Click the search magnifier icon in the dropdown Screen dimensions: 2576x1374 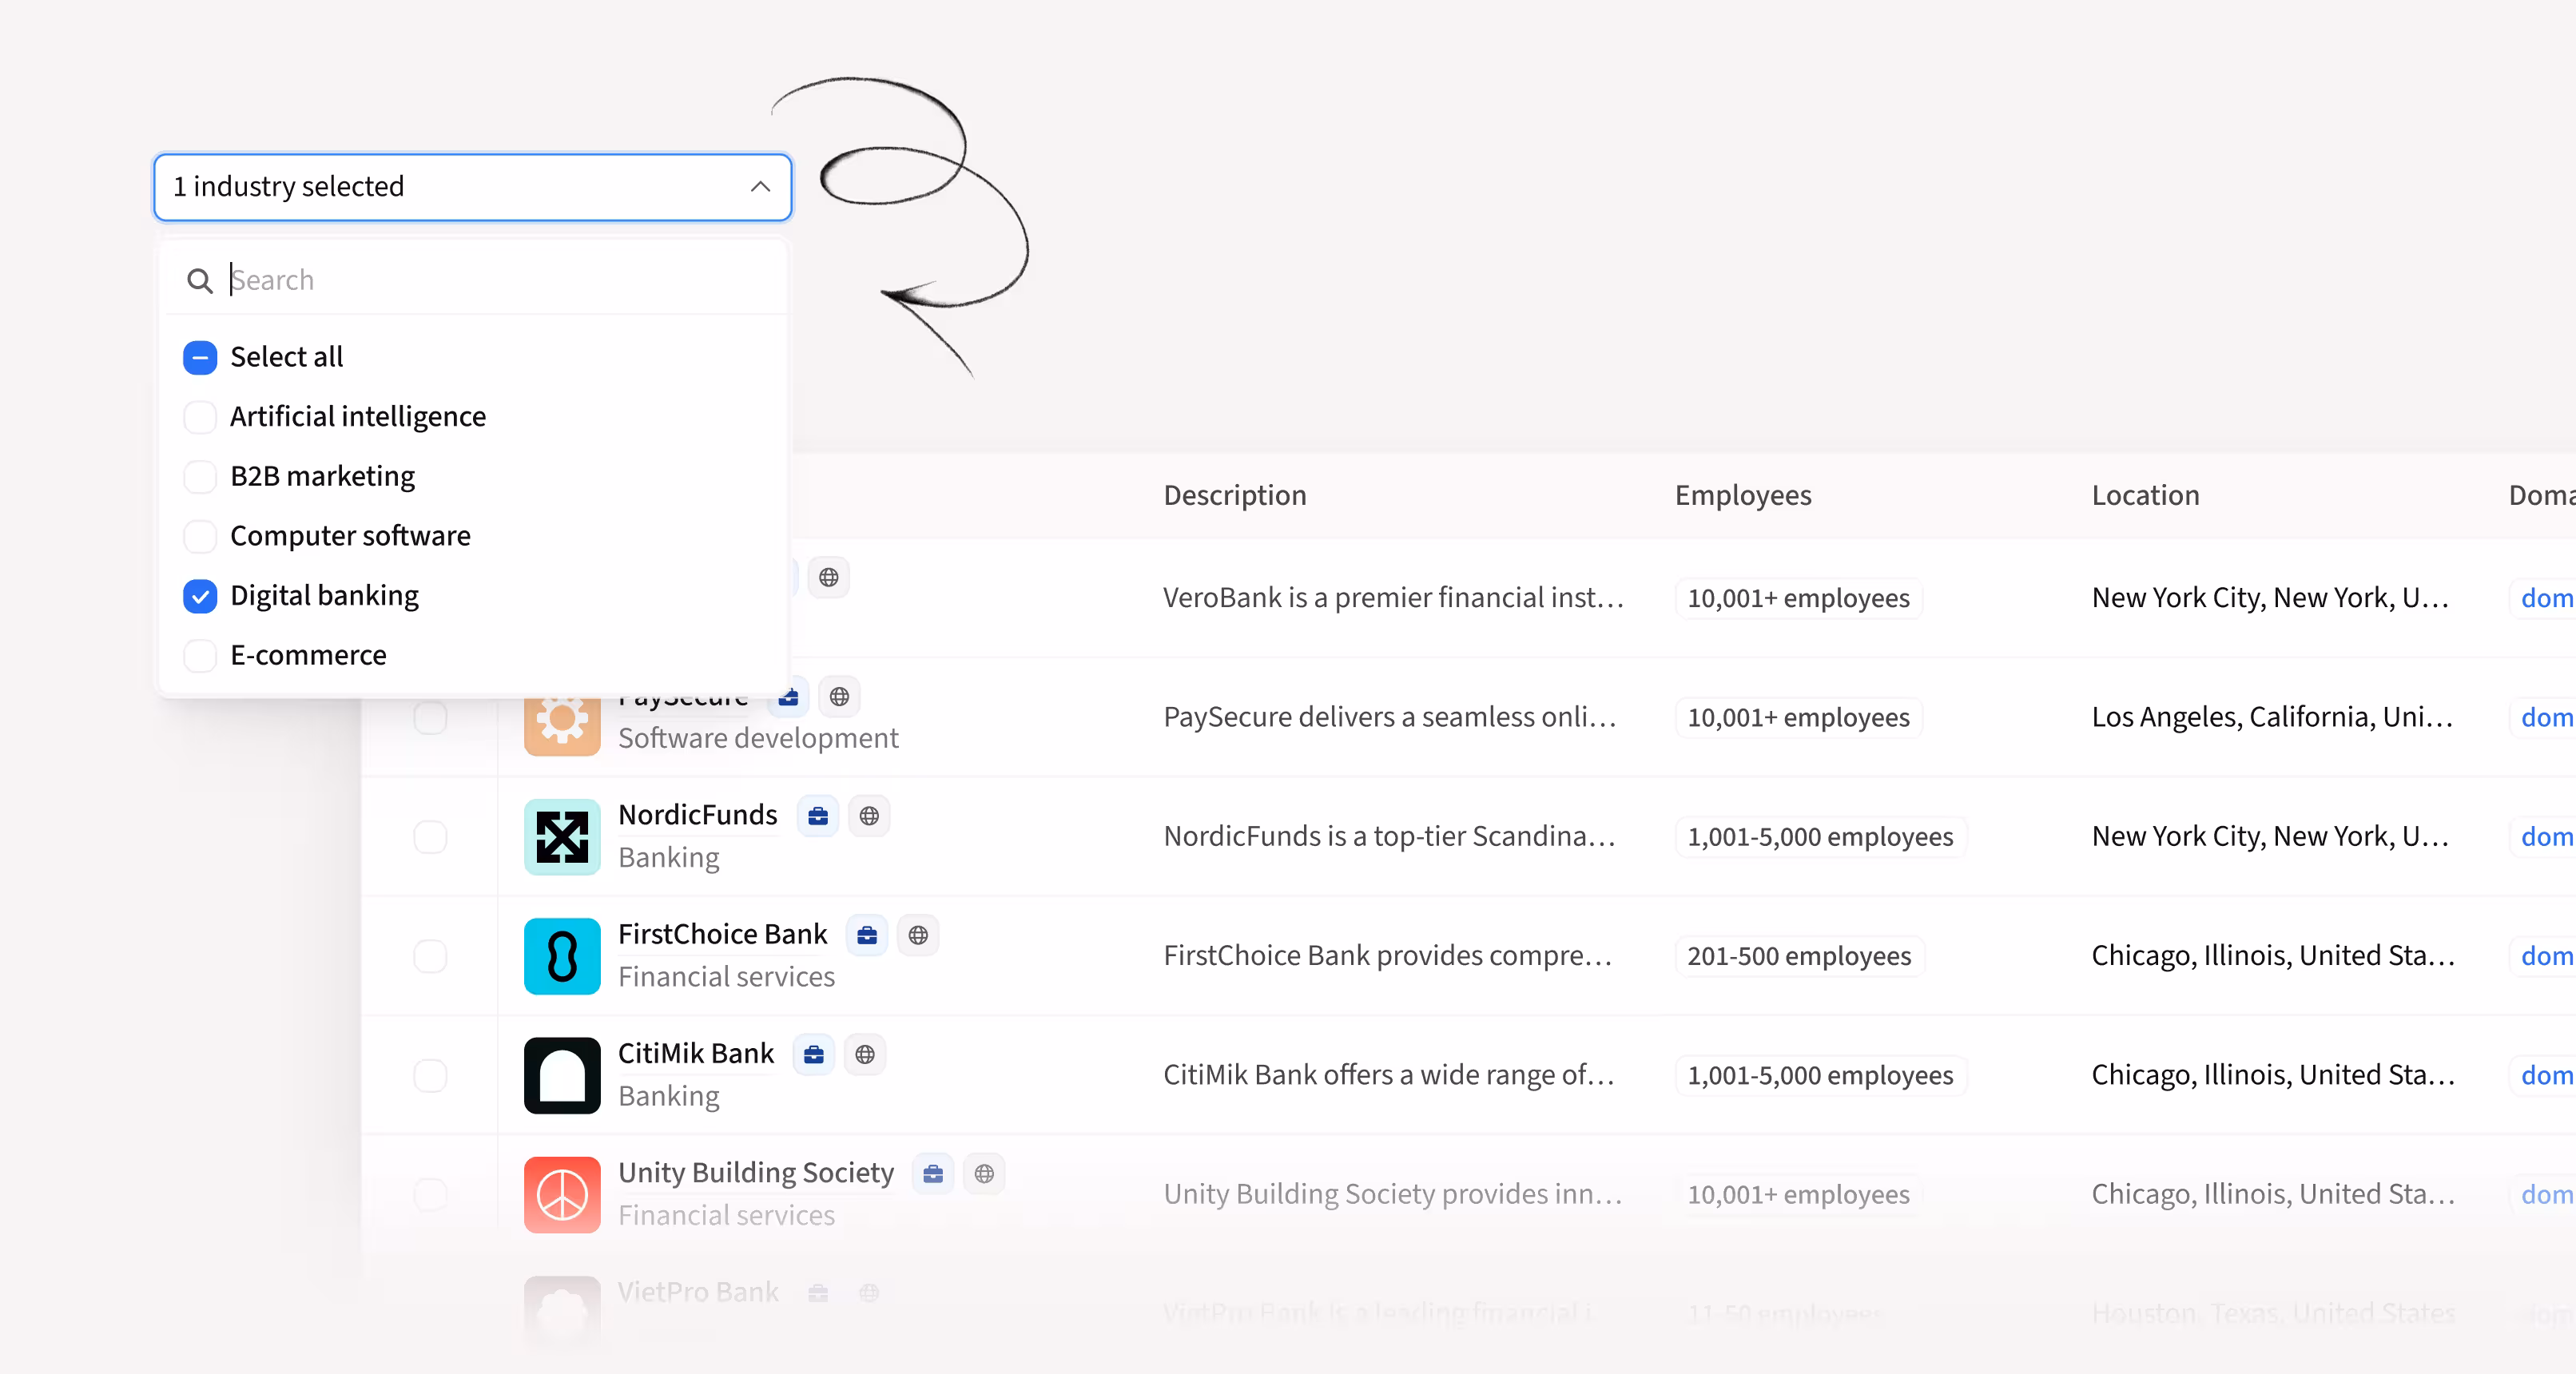(x=200, y=281)
